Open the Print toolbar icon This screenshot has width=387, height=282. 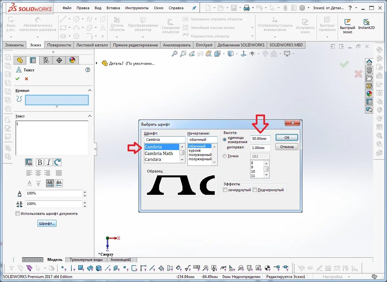point(247,8)
